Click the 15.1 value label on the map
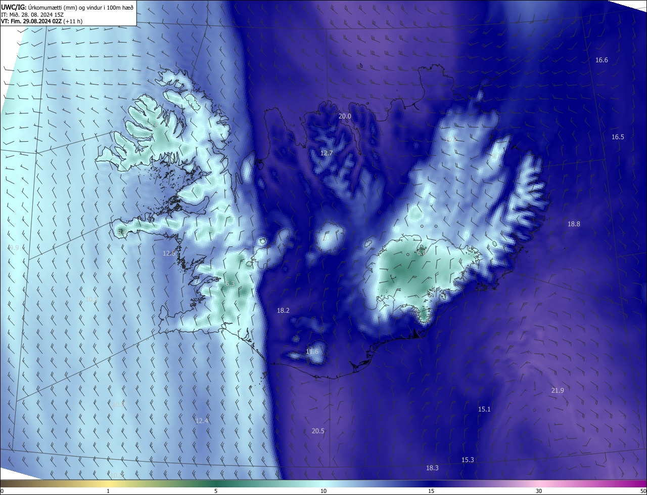This screenshot has width=647, height=495. click(x=484, y=409)
